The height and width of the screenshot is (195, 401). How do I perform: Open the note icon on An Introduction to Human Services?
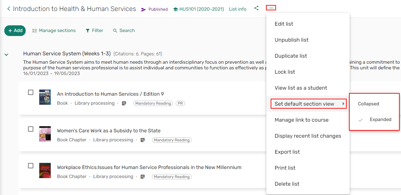tap(124, 103)
